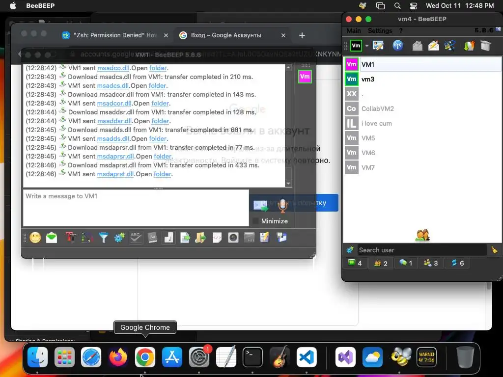Switch to the green screen tab showing 4

click(x=355, y=263)
